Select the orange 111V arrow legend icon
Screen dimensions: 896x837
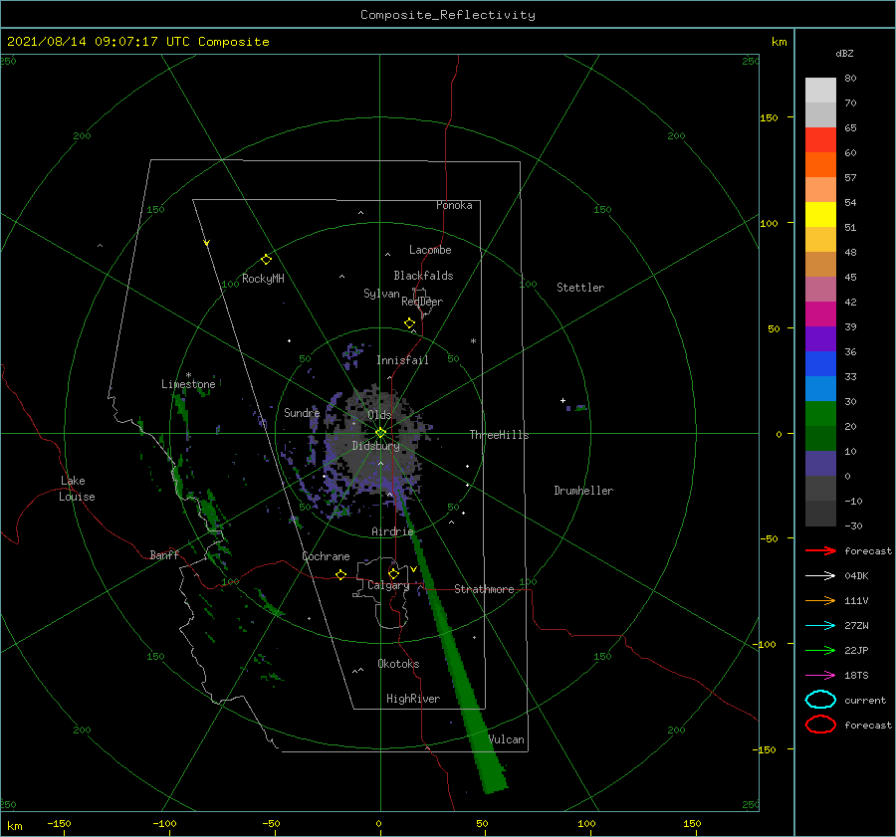tap(820, 600)
